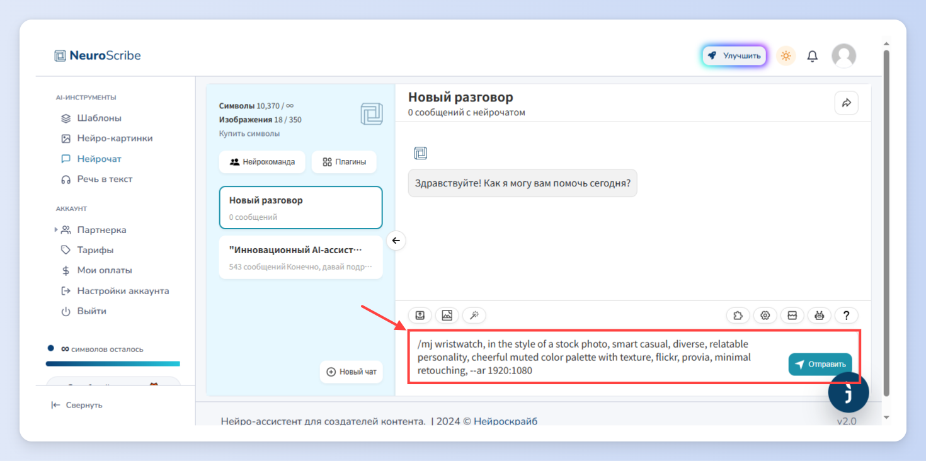Image resolution: width=926 pixels, height=461 pixels.
Task: Open the user avatar menu
Action: pyautogui.click(x=843, y=56)
